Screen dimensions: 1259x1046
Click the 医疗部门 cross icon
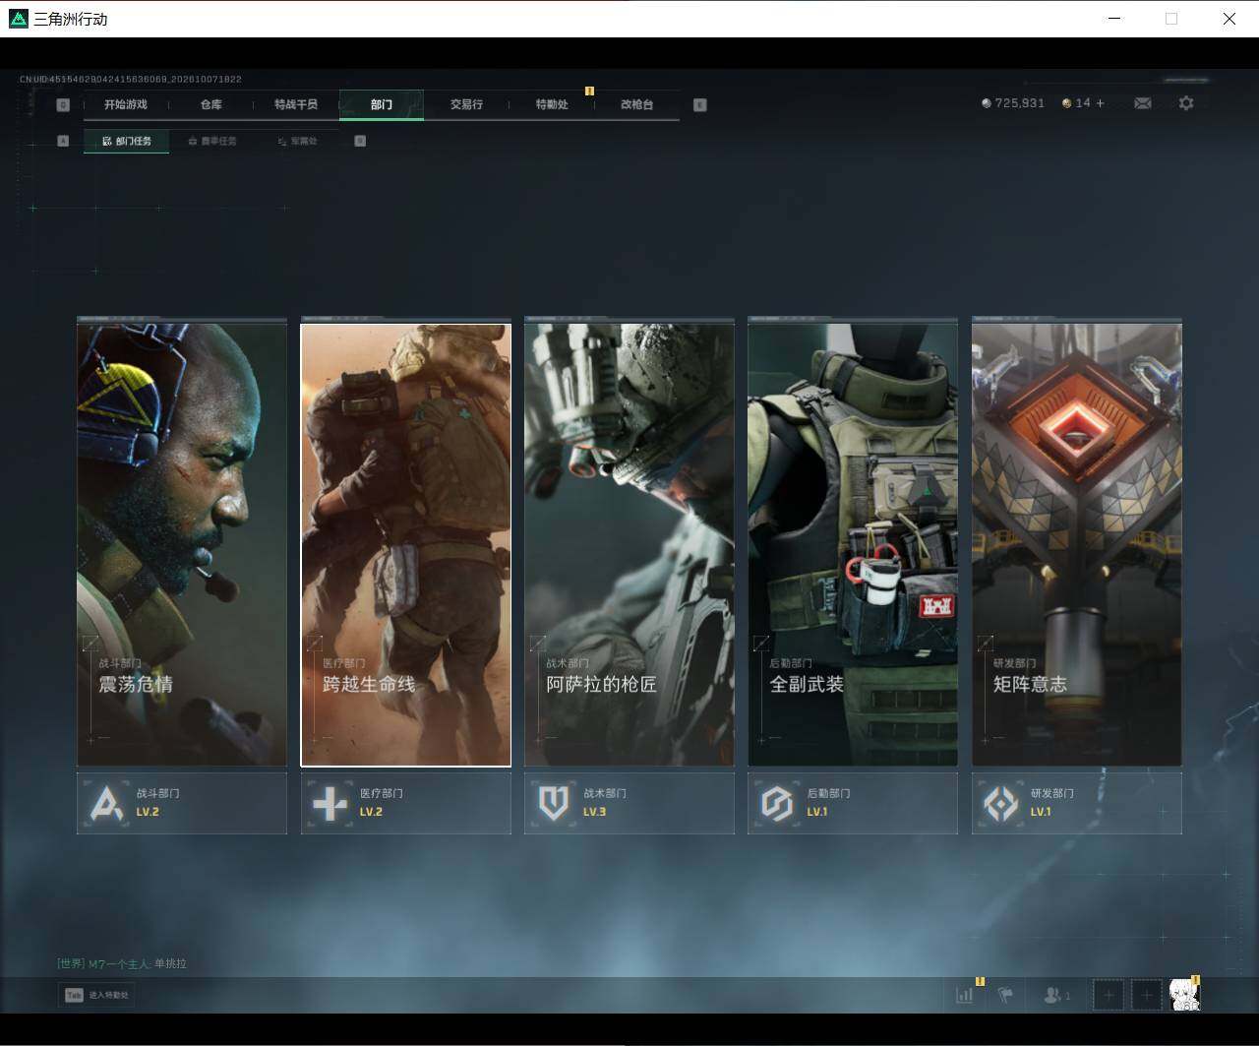coord(330,804)
